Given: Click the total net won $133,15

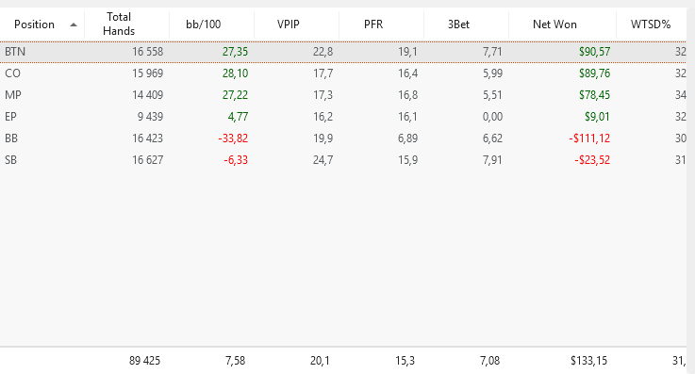Looking at the screenshot, I should coord(588,361).
